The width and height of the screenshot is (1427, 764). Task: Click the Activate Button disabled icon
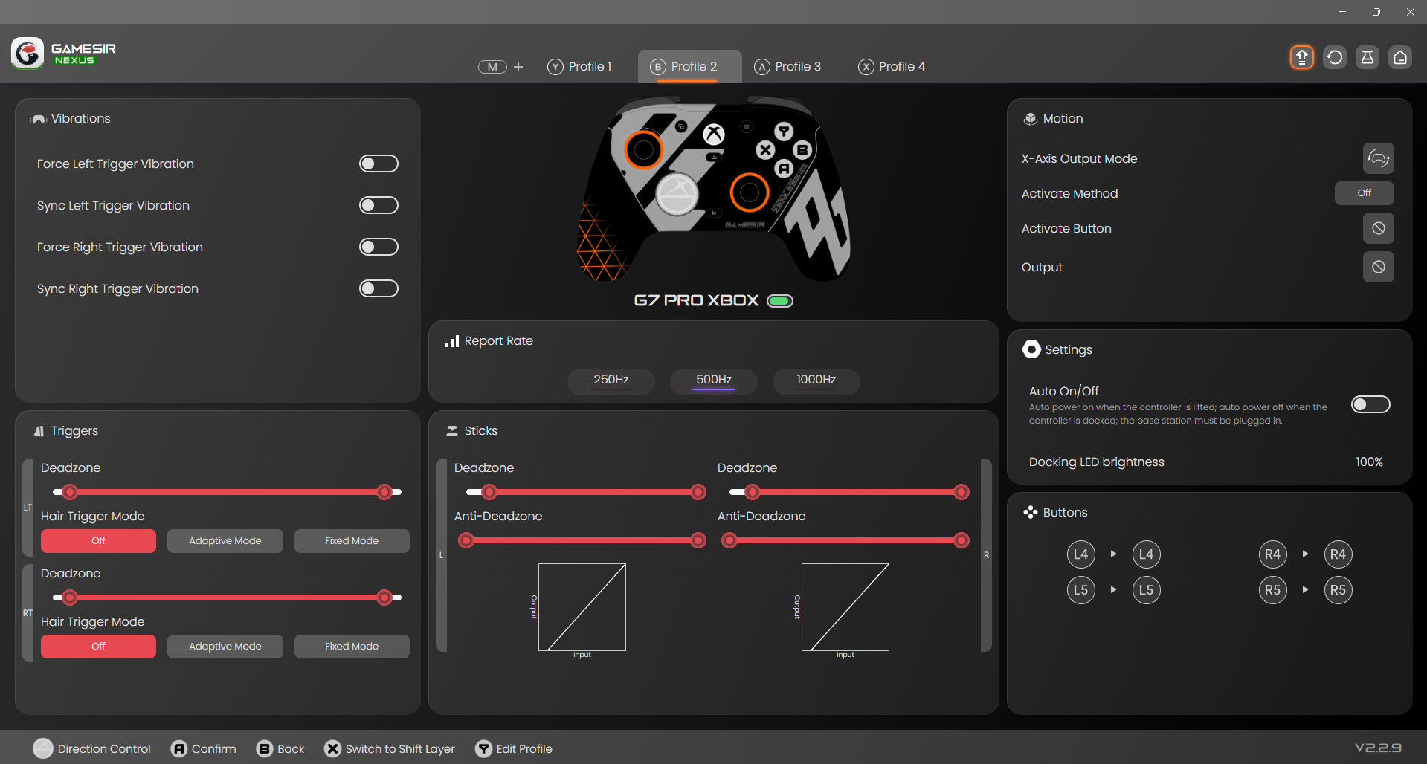point(1379,228)
